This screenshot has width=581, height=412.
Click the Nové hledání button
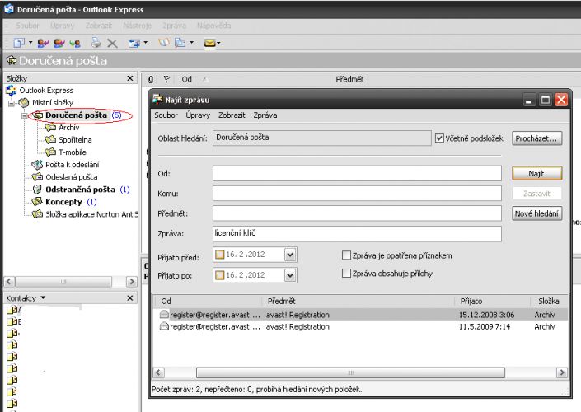coord(536,213)
